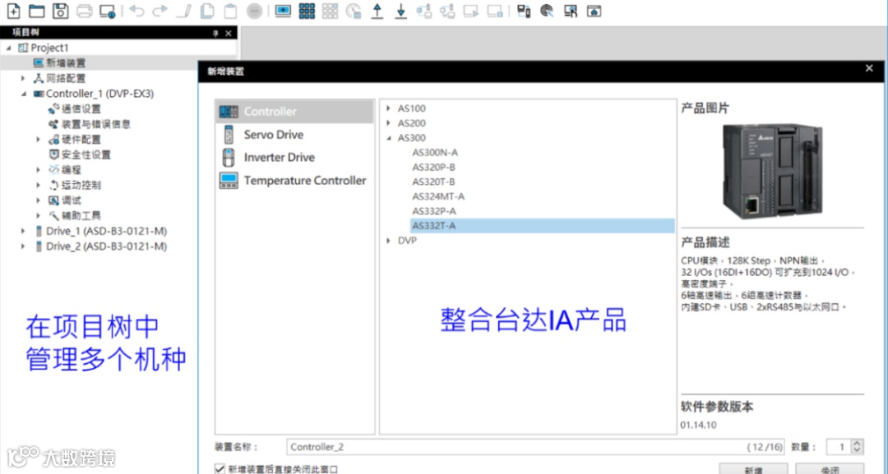This screenshot has width=888, height=474.
Task: Select Controller category in device list
Action: [294, 112]
